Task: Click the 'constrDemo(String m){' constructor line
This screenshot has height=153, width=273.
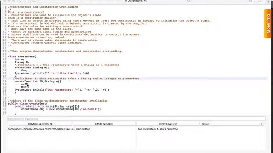Action: click(x=32, y=68)
